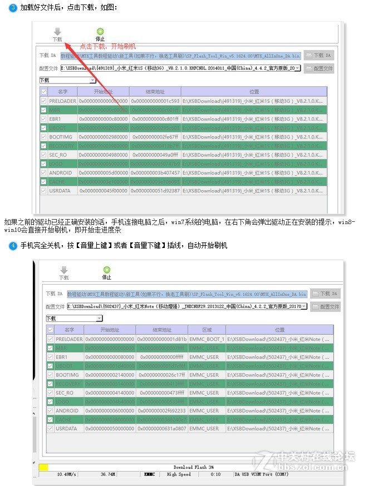This screenshot has height=486, width=368.
Task: Click the 0x0000000051d92387 end address cell
Action: (x=155, y=191)
